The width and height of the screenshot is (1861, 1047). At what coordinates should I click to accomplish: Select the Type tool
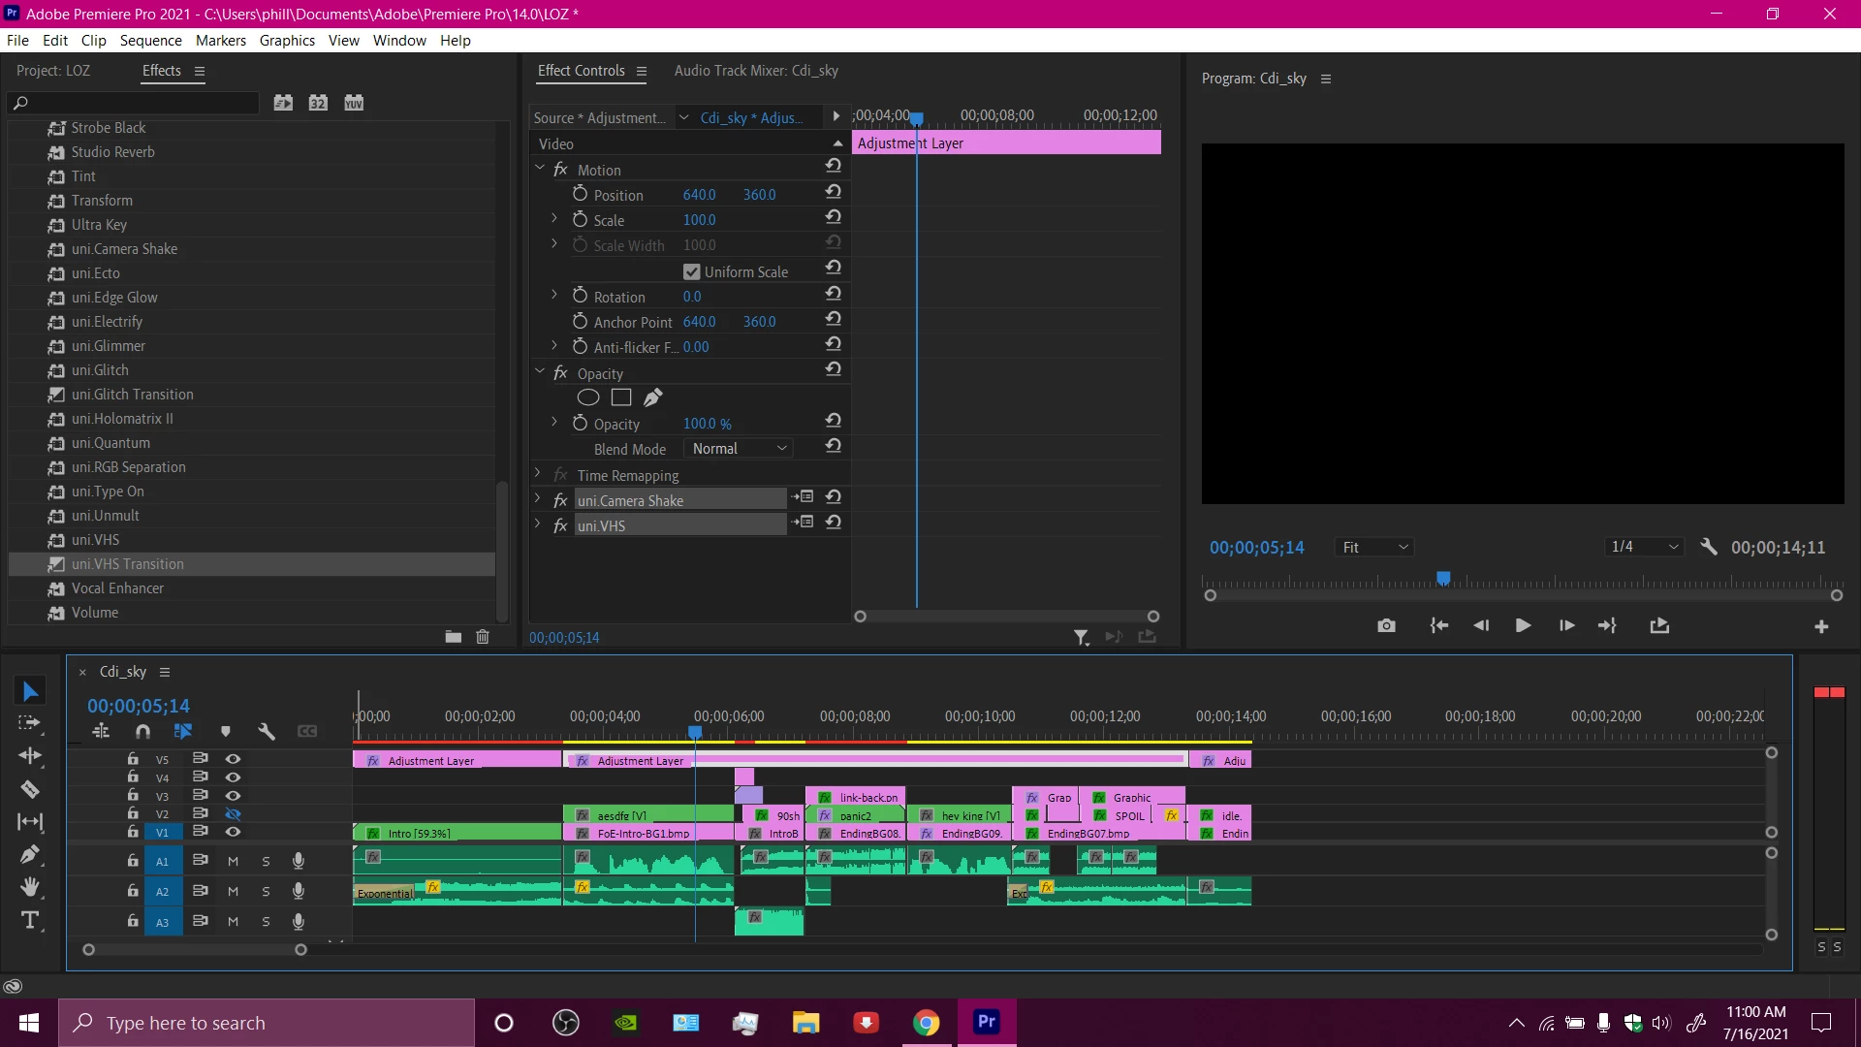coord(30,920)
